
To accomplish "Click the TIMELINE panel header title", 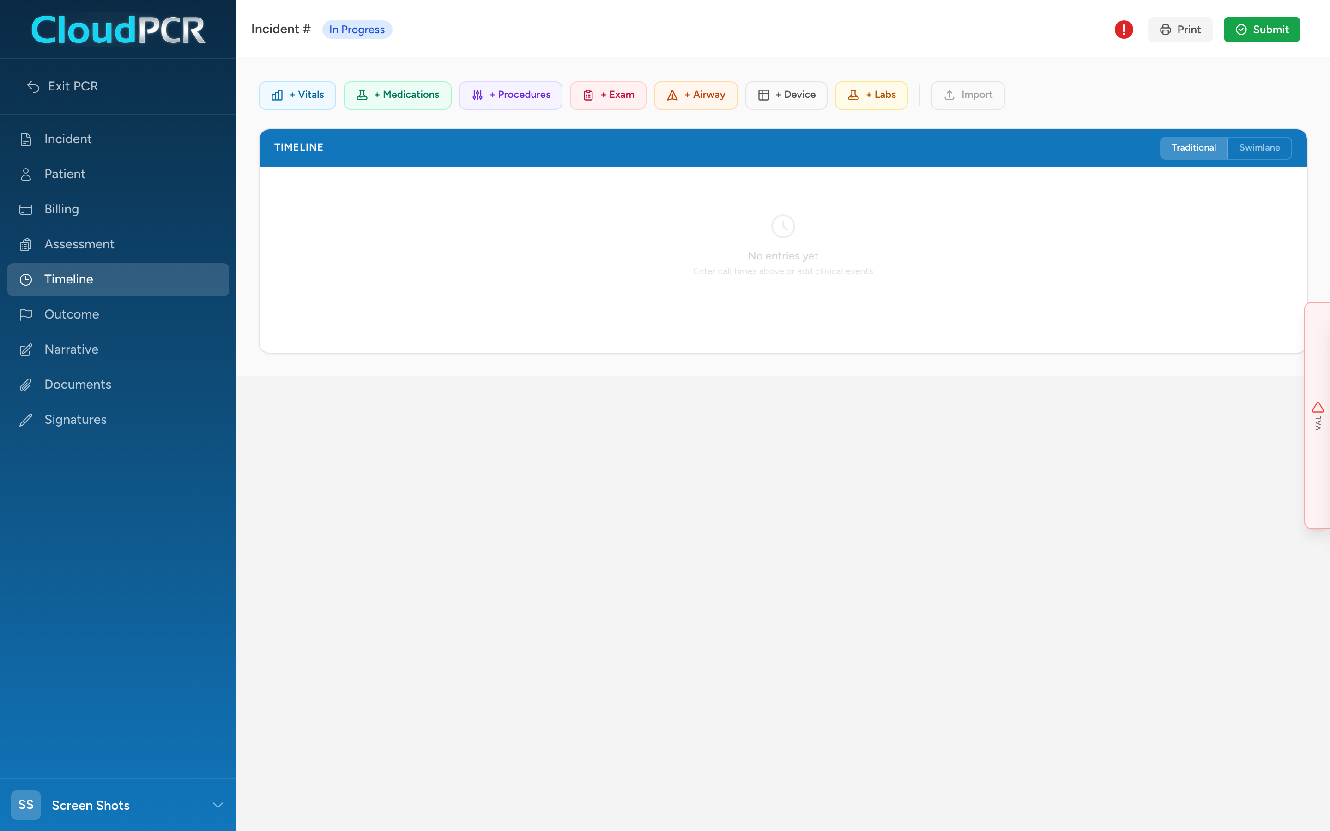I will point(298,147).
